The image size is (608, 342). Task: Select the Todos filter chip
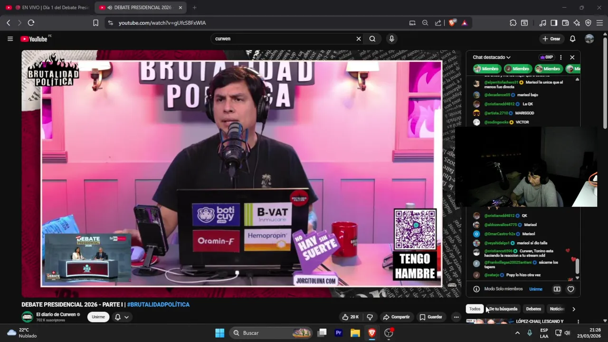(x=475, y=309)
